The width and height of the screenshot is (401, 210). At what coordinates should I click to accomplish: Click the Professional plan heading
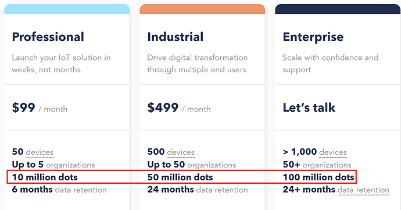(x=48, y=37)
